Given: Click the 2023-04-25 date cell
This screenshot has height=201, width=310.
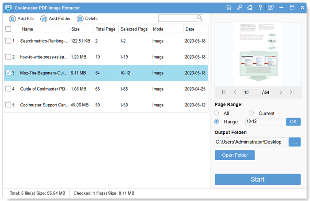Looking at the screenshot, I should pyautogui.click(x=195, y=89).
